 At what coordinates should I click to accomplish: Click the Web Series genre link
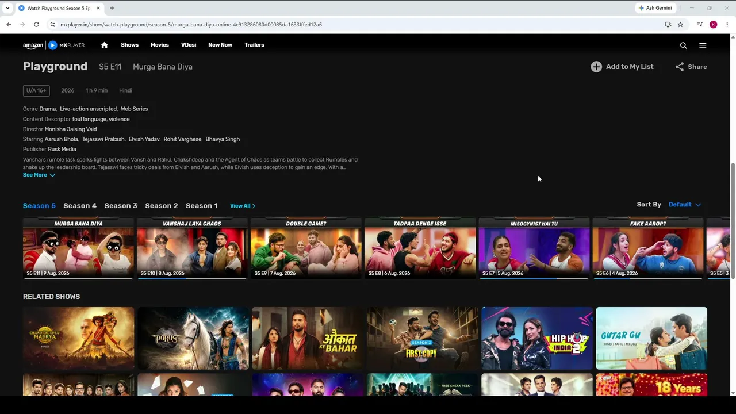(x=134, y=109)
